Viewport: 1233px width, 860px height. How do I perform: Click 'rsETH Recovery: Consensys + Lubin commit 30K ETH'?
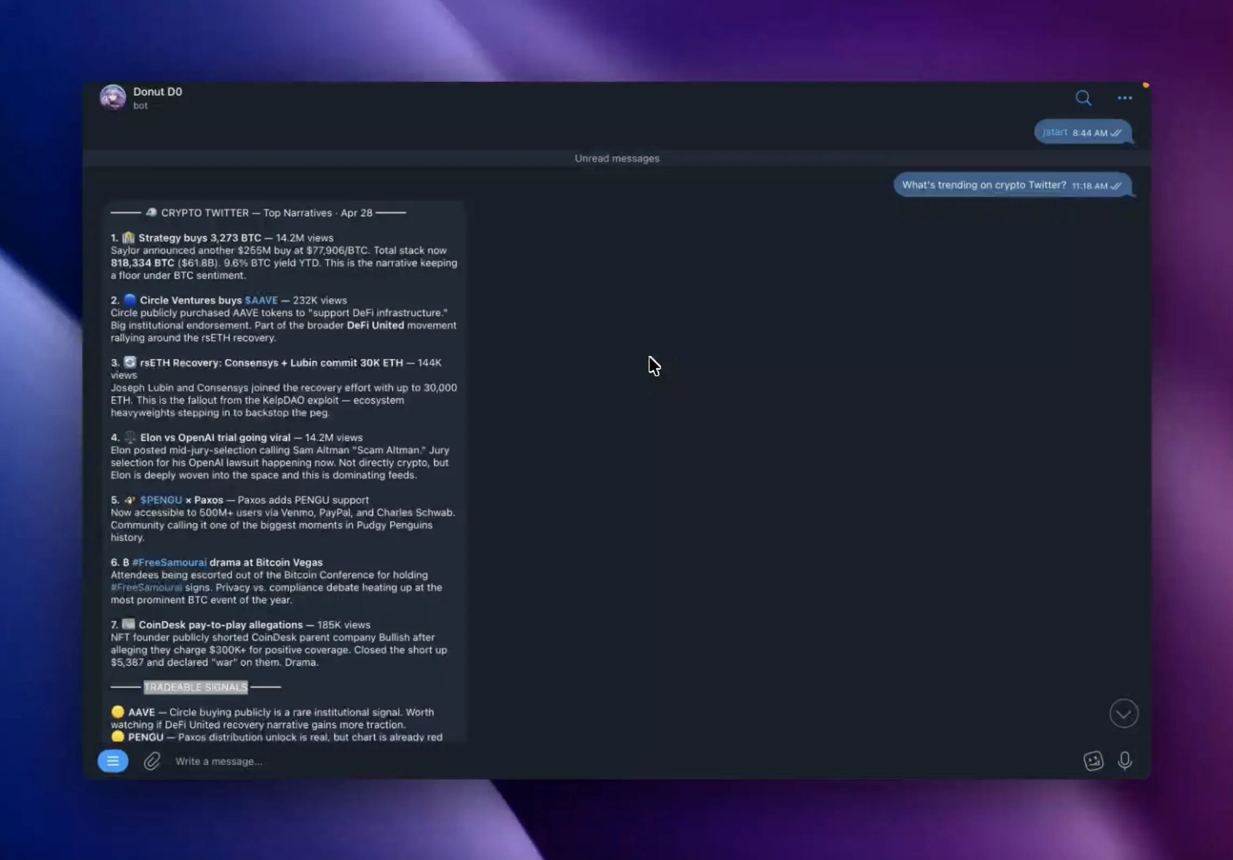coord(271,363)
